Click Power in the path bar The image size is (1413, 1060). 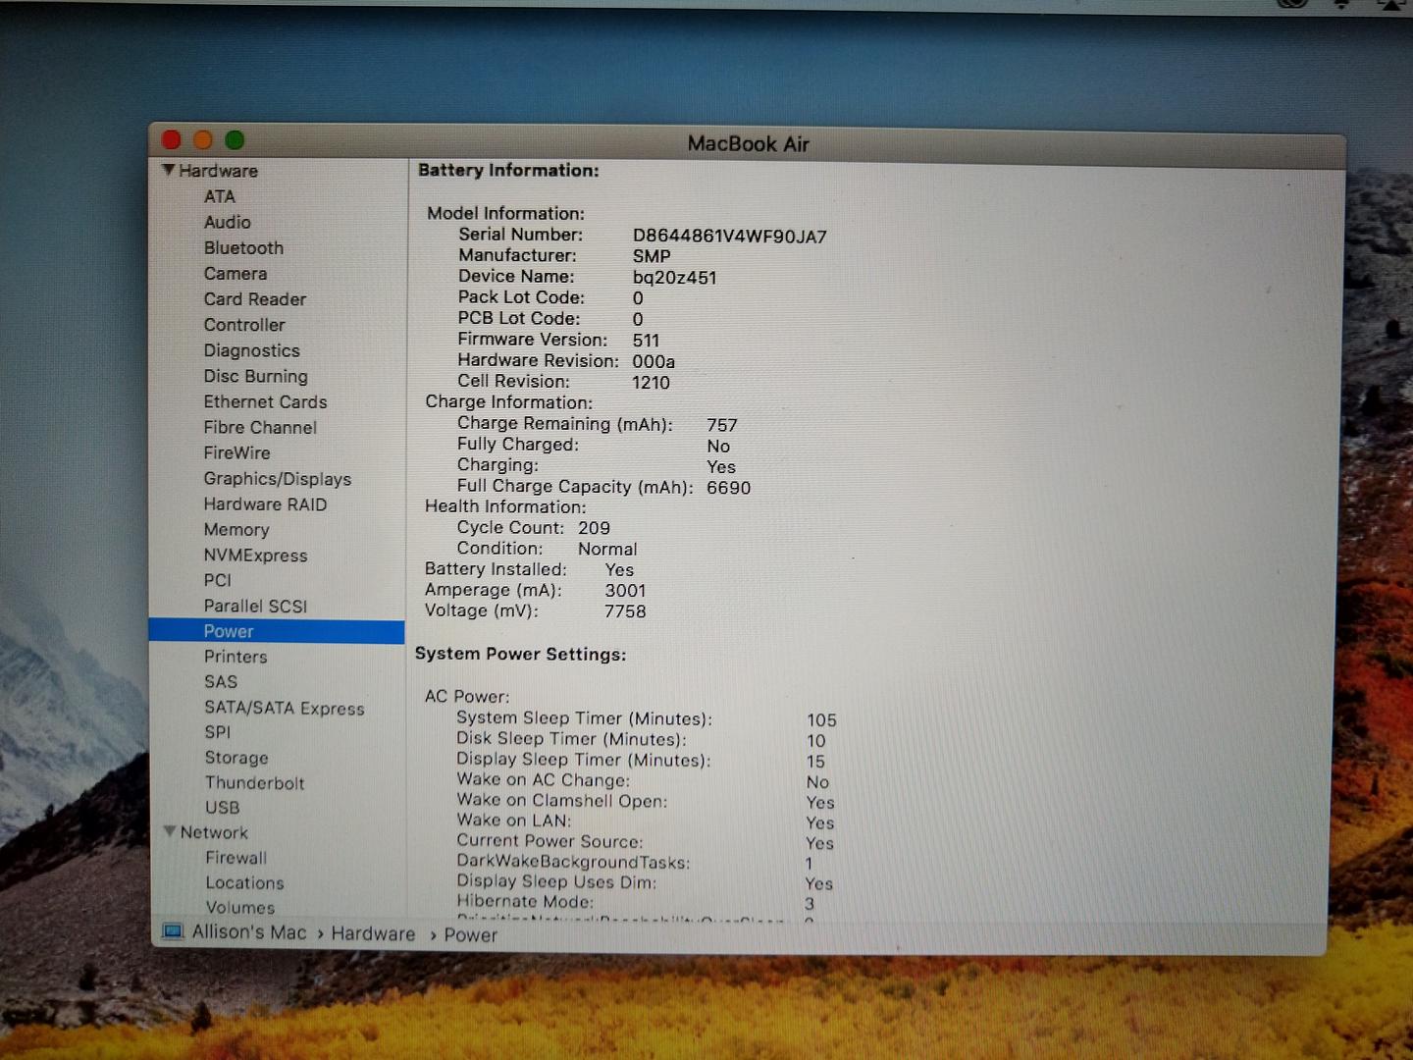471,935
